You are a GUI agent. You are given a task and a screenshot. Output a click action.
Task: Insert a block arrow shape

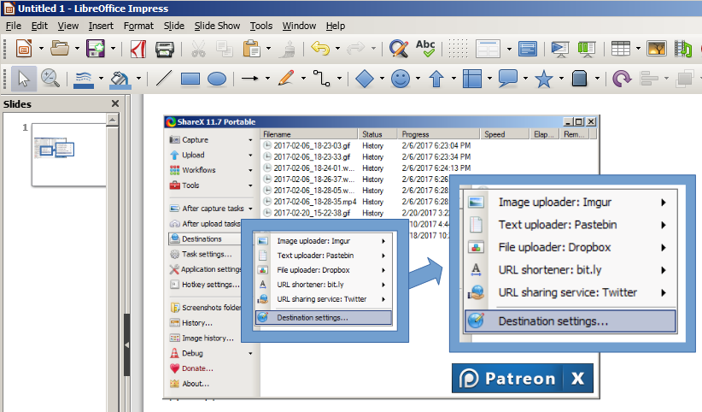coord(436,79)
